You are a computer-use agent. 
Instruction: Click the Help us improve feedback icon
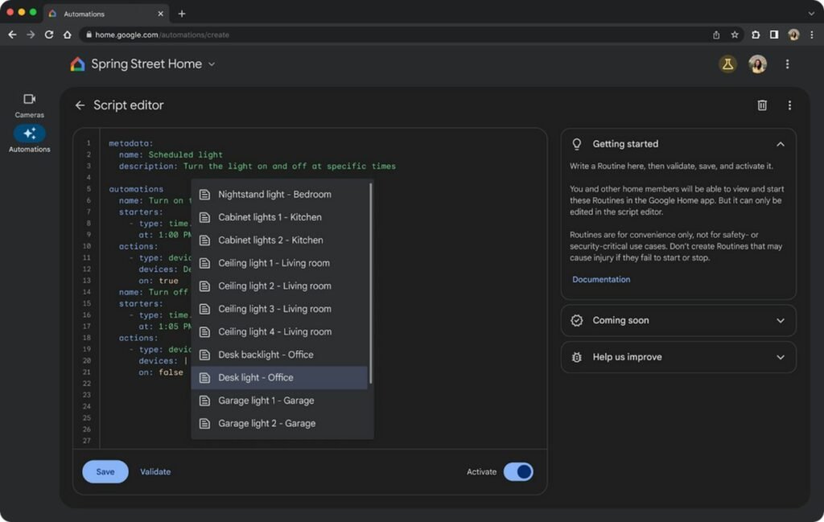(x=576, y=357)
